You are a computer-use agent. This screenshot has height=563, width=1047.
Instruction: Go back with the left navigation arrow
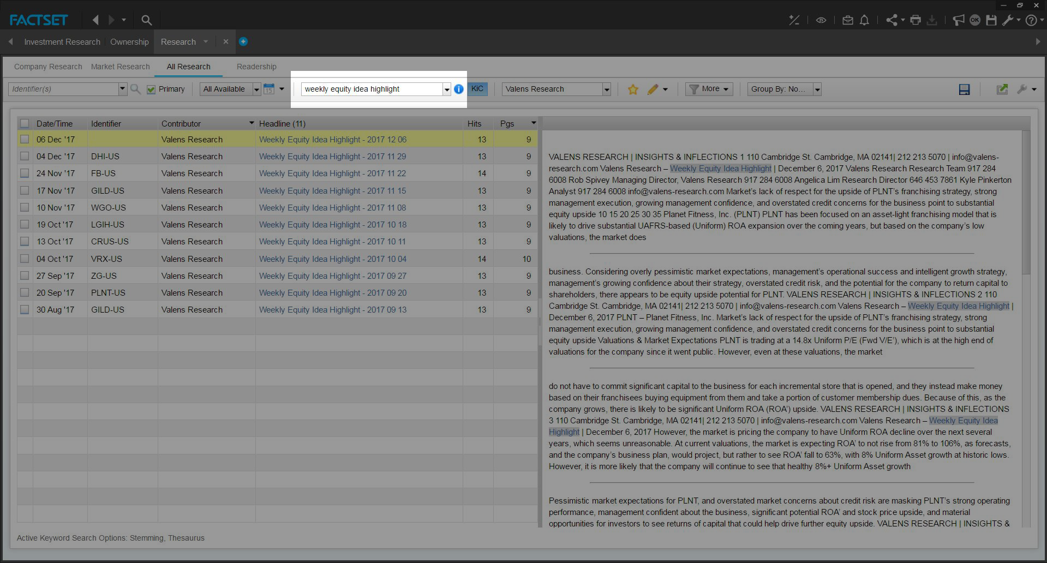click(95, 20)
